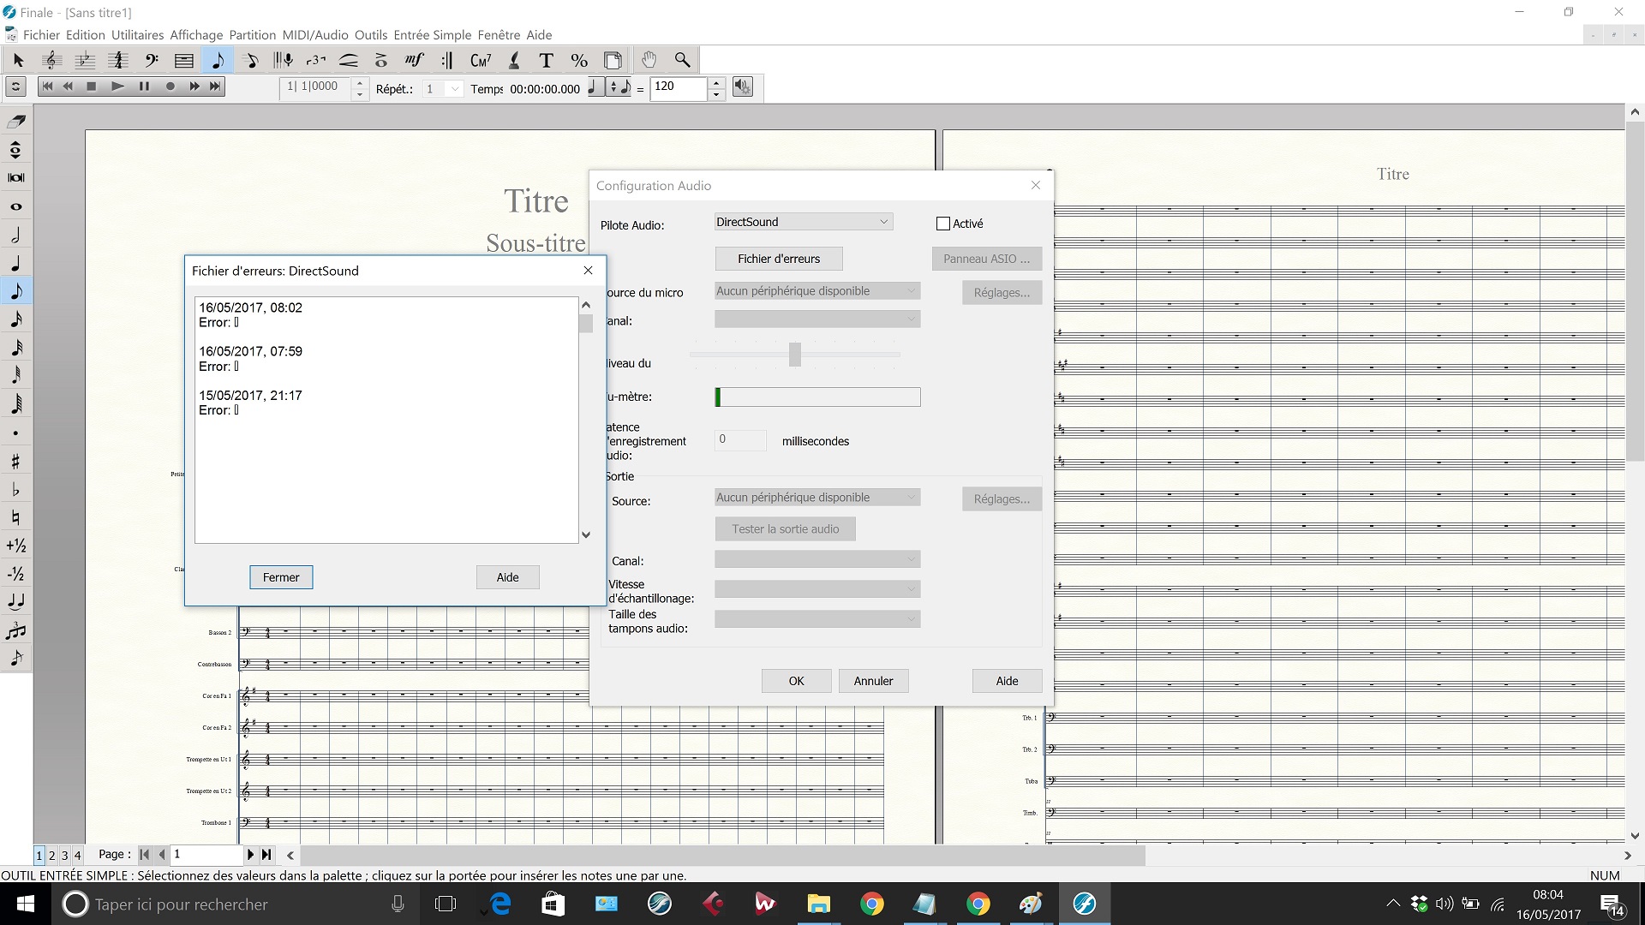Open the Partition menu
This screenshot has height=925, width=1645.
point(252,35)
